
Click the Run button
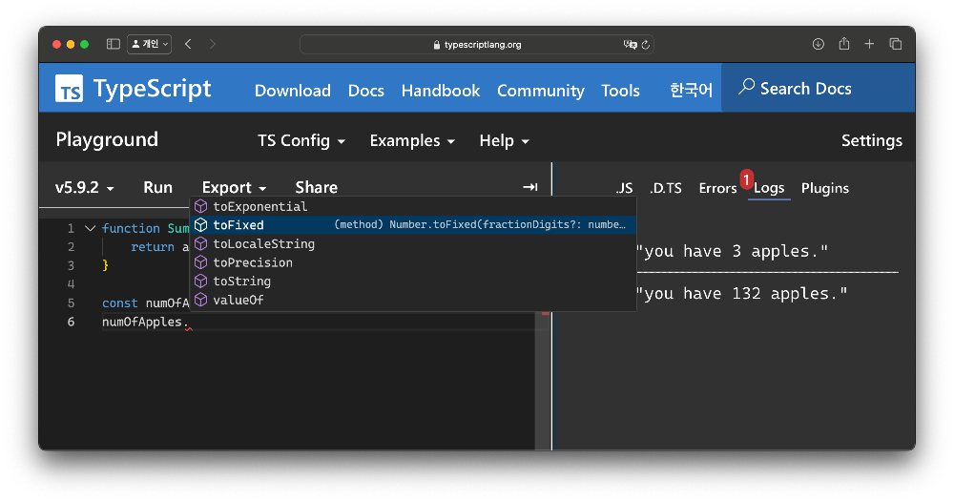[158, 187]
